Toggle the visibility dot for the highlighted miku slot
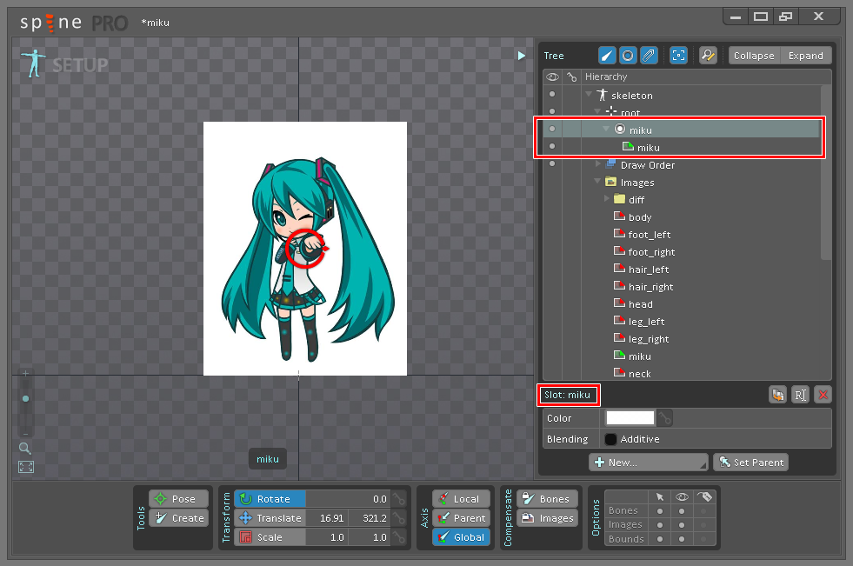 [552, 129]
